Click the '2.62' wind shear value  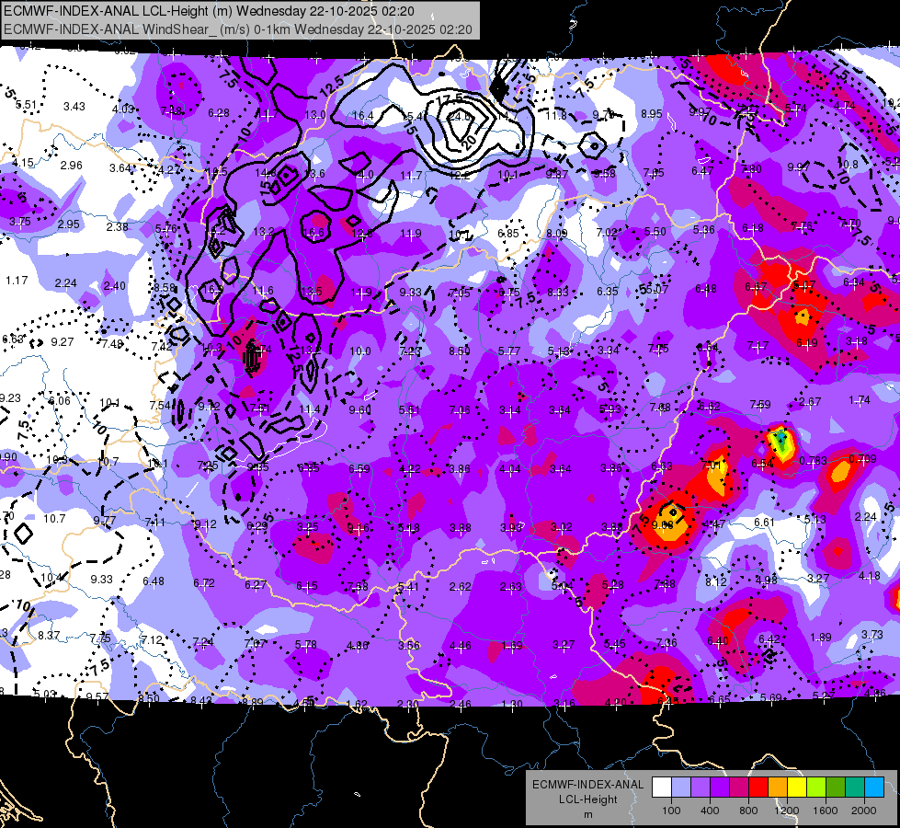(461, 587)
